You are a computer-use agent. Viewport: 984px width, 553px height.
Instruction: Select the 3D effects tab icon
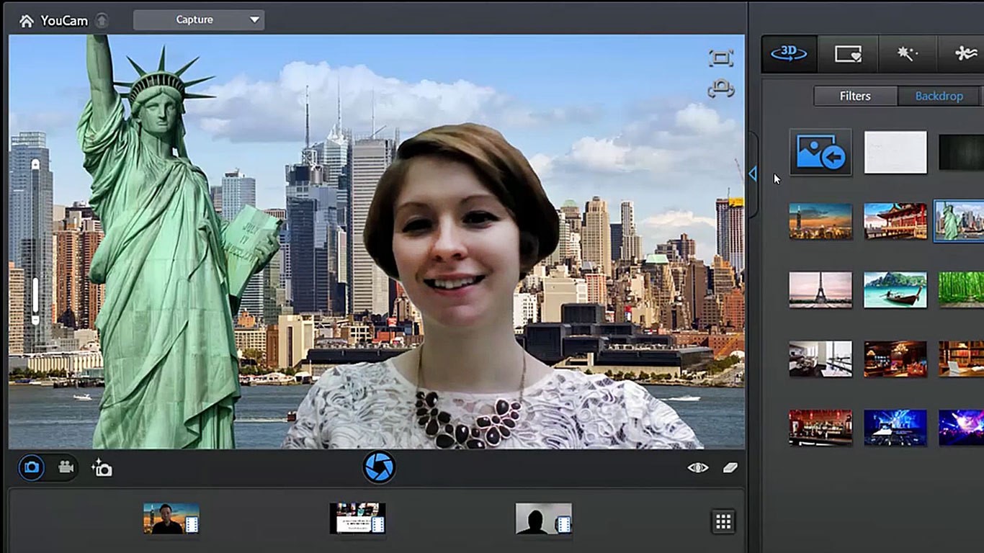[x=788, y=54]
